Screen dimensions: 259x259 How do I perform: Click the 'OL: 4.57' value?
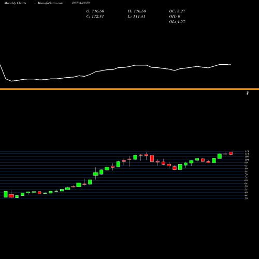177,22
